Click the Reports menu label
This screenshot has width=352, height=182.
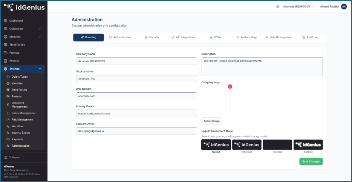[14, 61]
